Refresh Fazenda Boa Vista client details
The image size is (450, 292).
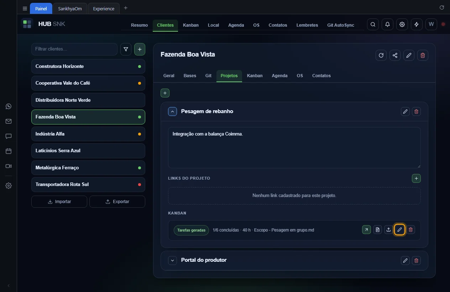(x=381, y=55)
